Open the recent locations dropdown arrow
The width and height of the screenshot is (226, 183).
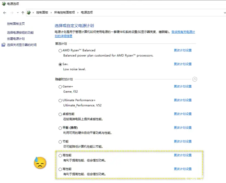click(18, 13)
